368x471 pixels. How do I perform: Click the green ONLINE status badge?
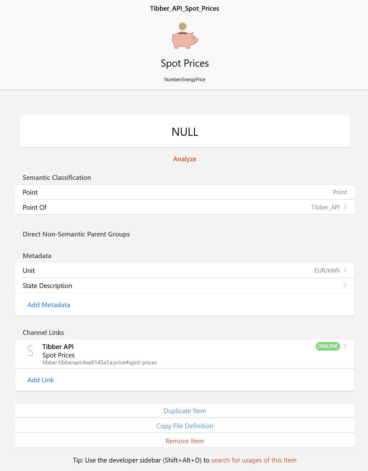(x=328, y=346)
